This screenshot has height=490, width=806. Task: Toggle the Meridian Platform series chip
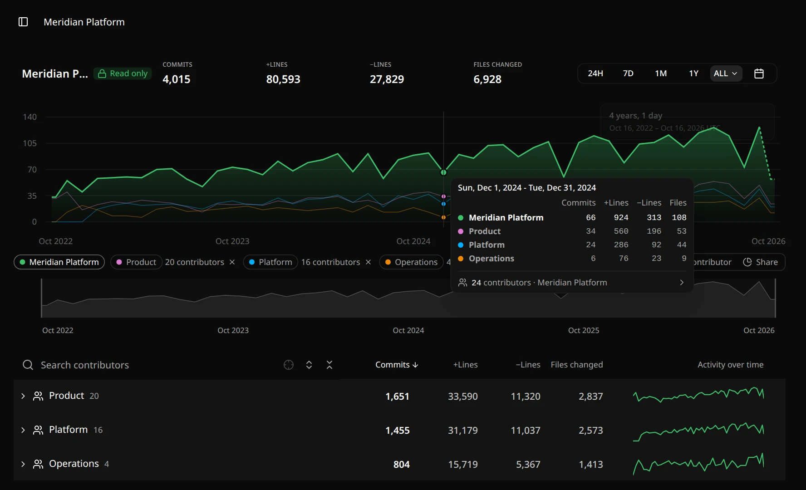(x=59, y=262)
